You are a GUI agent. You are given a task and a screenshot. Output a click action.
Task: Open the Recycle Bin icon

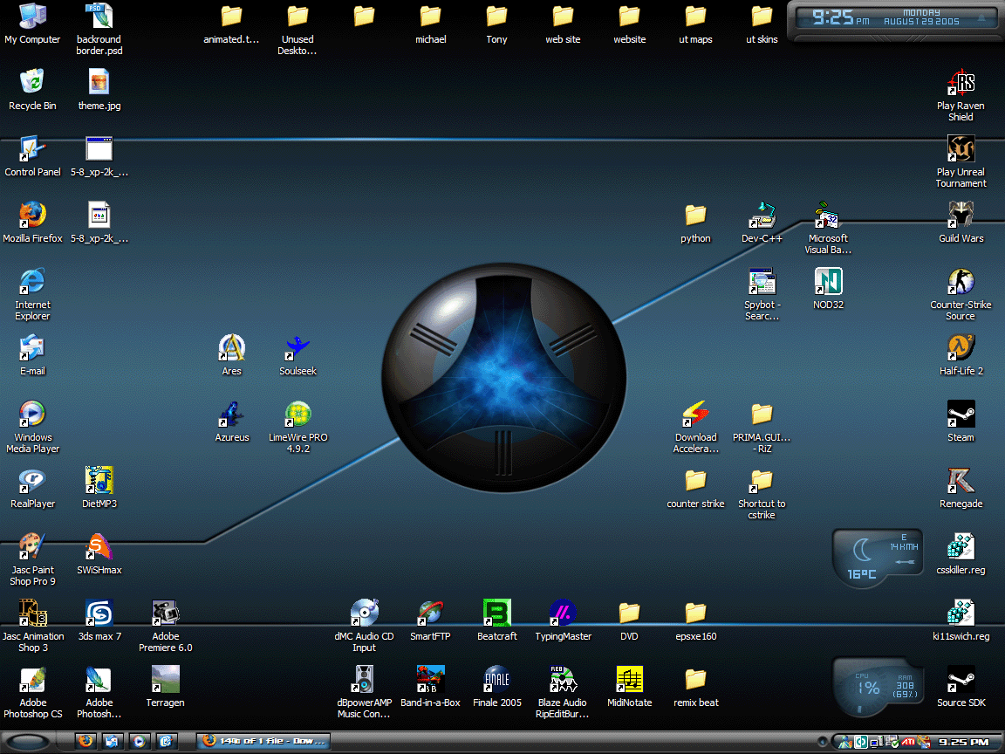[32, 82]
